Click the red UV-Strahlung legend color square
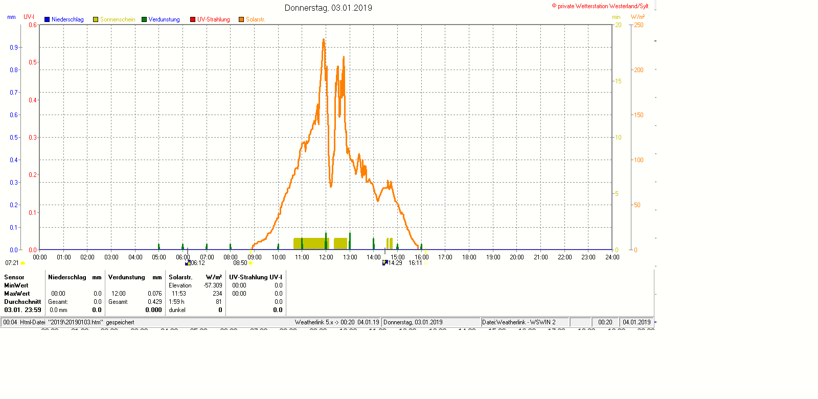 pyautogui.click(x=193, y=19)
